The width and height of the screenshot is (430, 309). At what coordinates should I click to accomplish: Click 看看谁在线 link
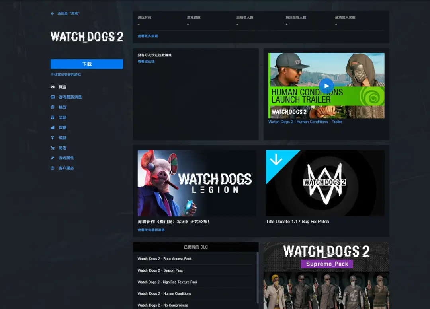tap(146, 61)
